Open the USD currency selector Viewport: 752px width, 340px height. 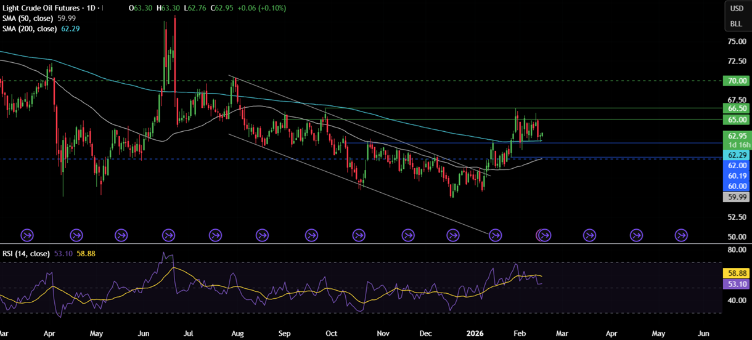pyautogui.click(x=737, y=9)
